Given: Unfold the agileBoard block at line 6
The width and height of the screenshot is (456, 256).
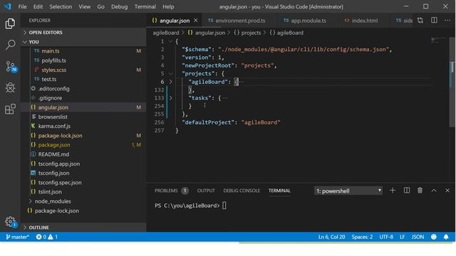Looking at the screenshot, I should 171,82.
